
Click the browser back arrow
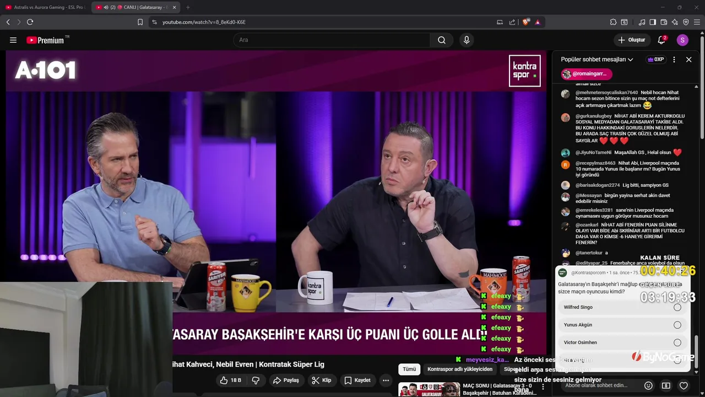tap(8, 22)
